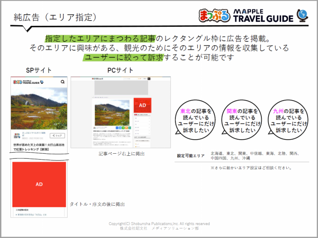Click the PCサイト heading

point(120,70)
